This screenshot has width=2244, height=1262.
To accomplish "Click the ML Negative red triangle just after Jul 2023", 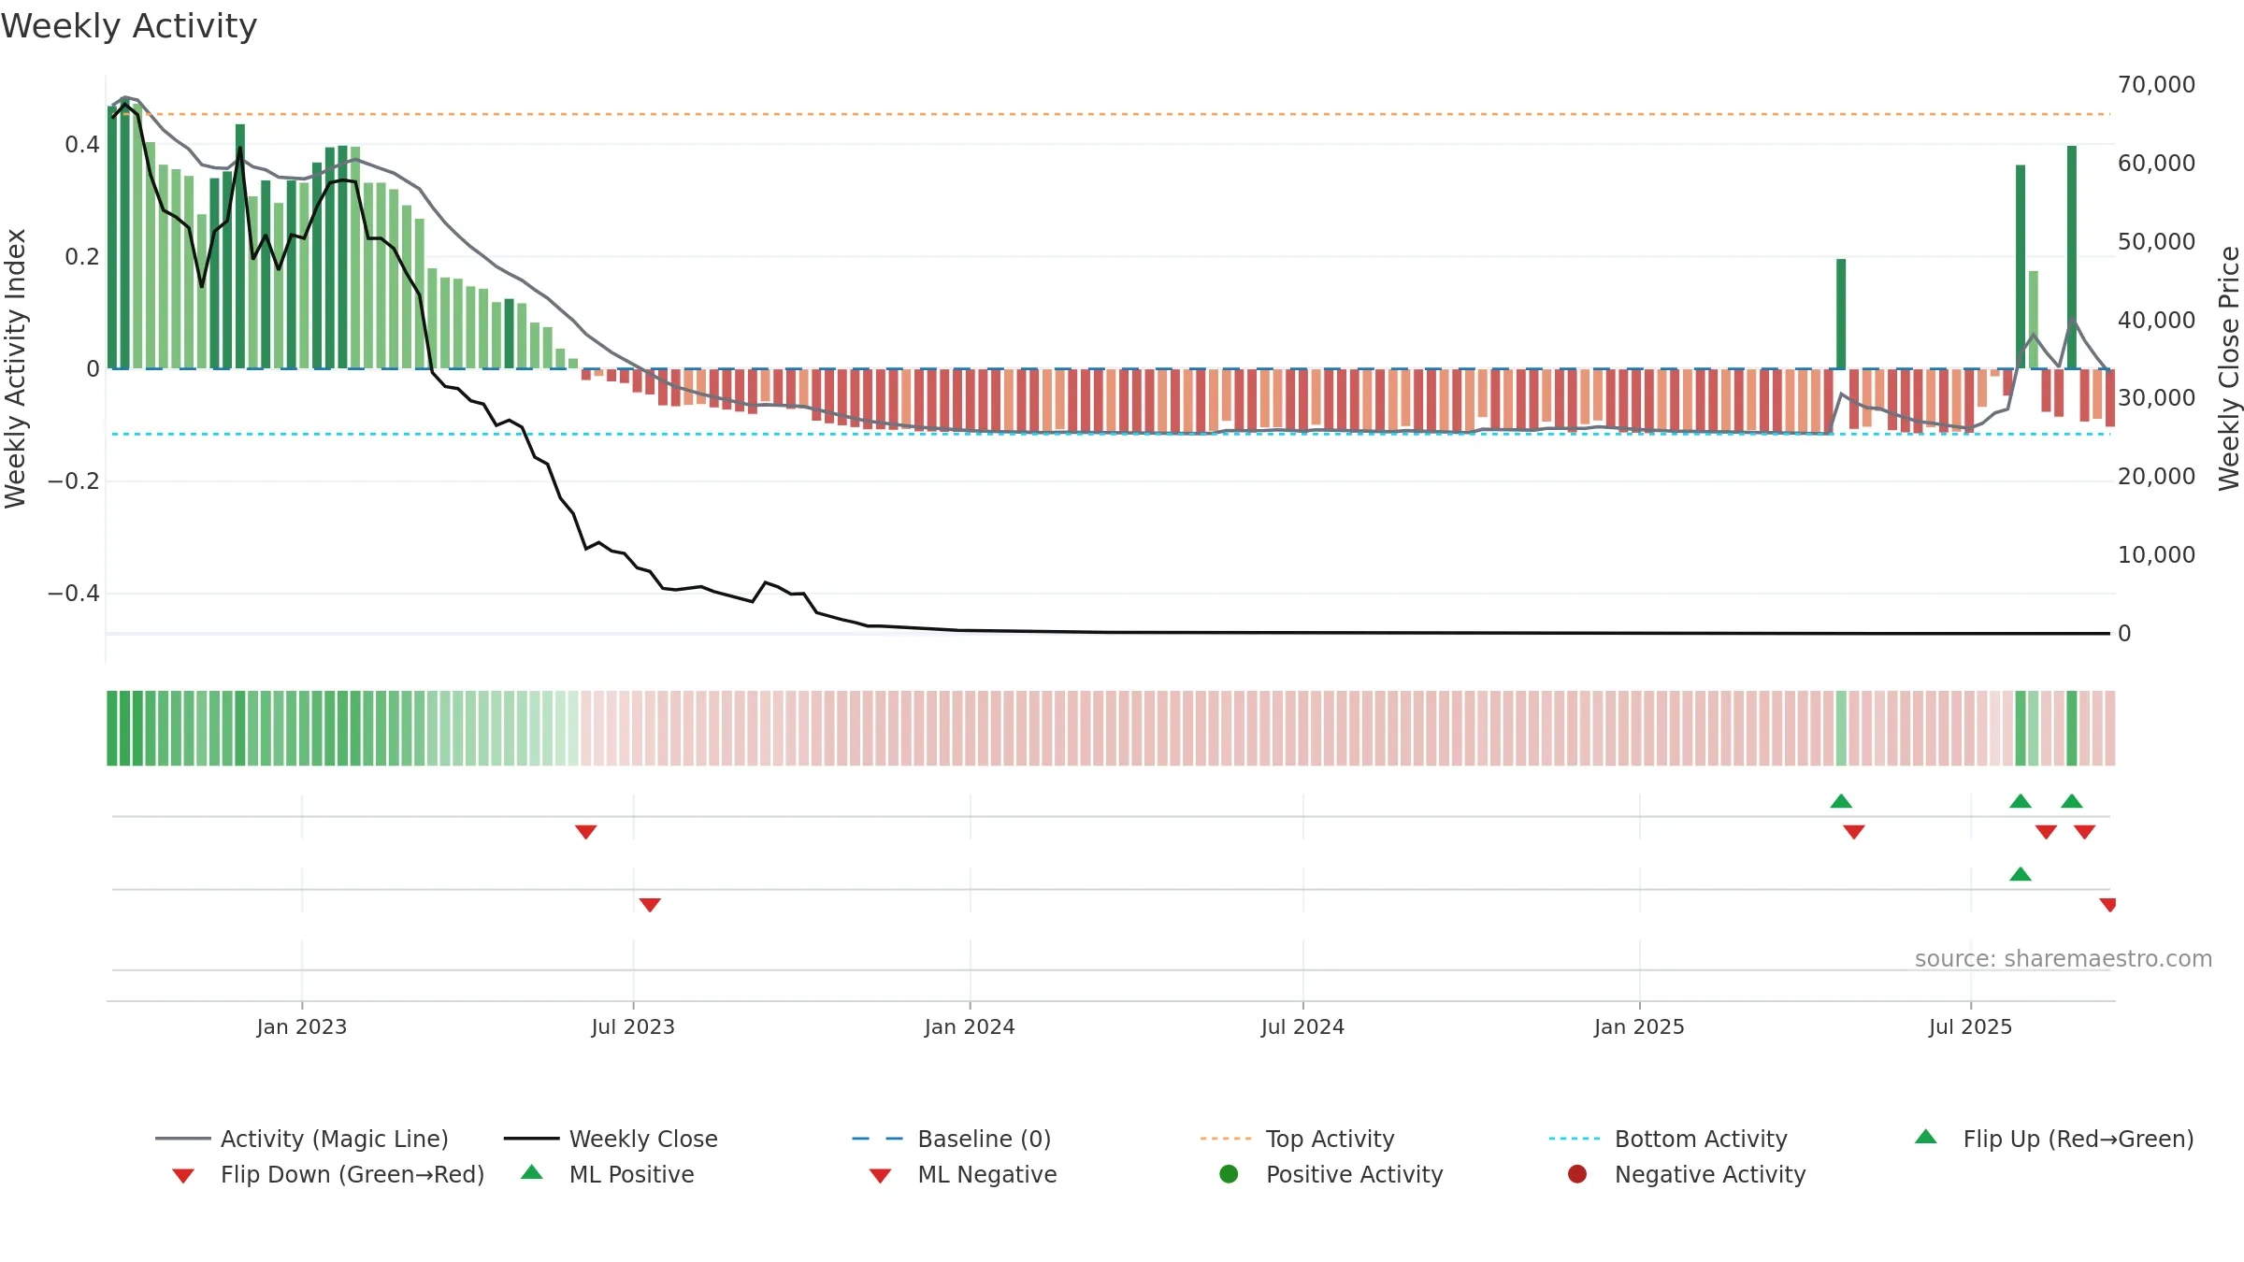I will point(650,904).
